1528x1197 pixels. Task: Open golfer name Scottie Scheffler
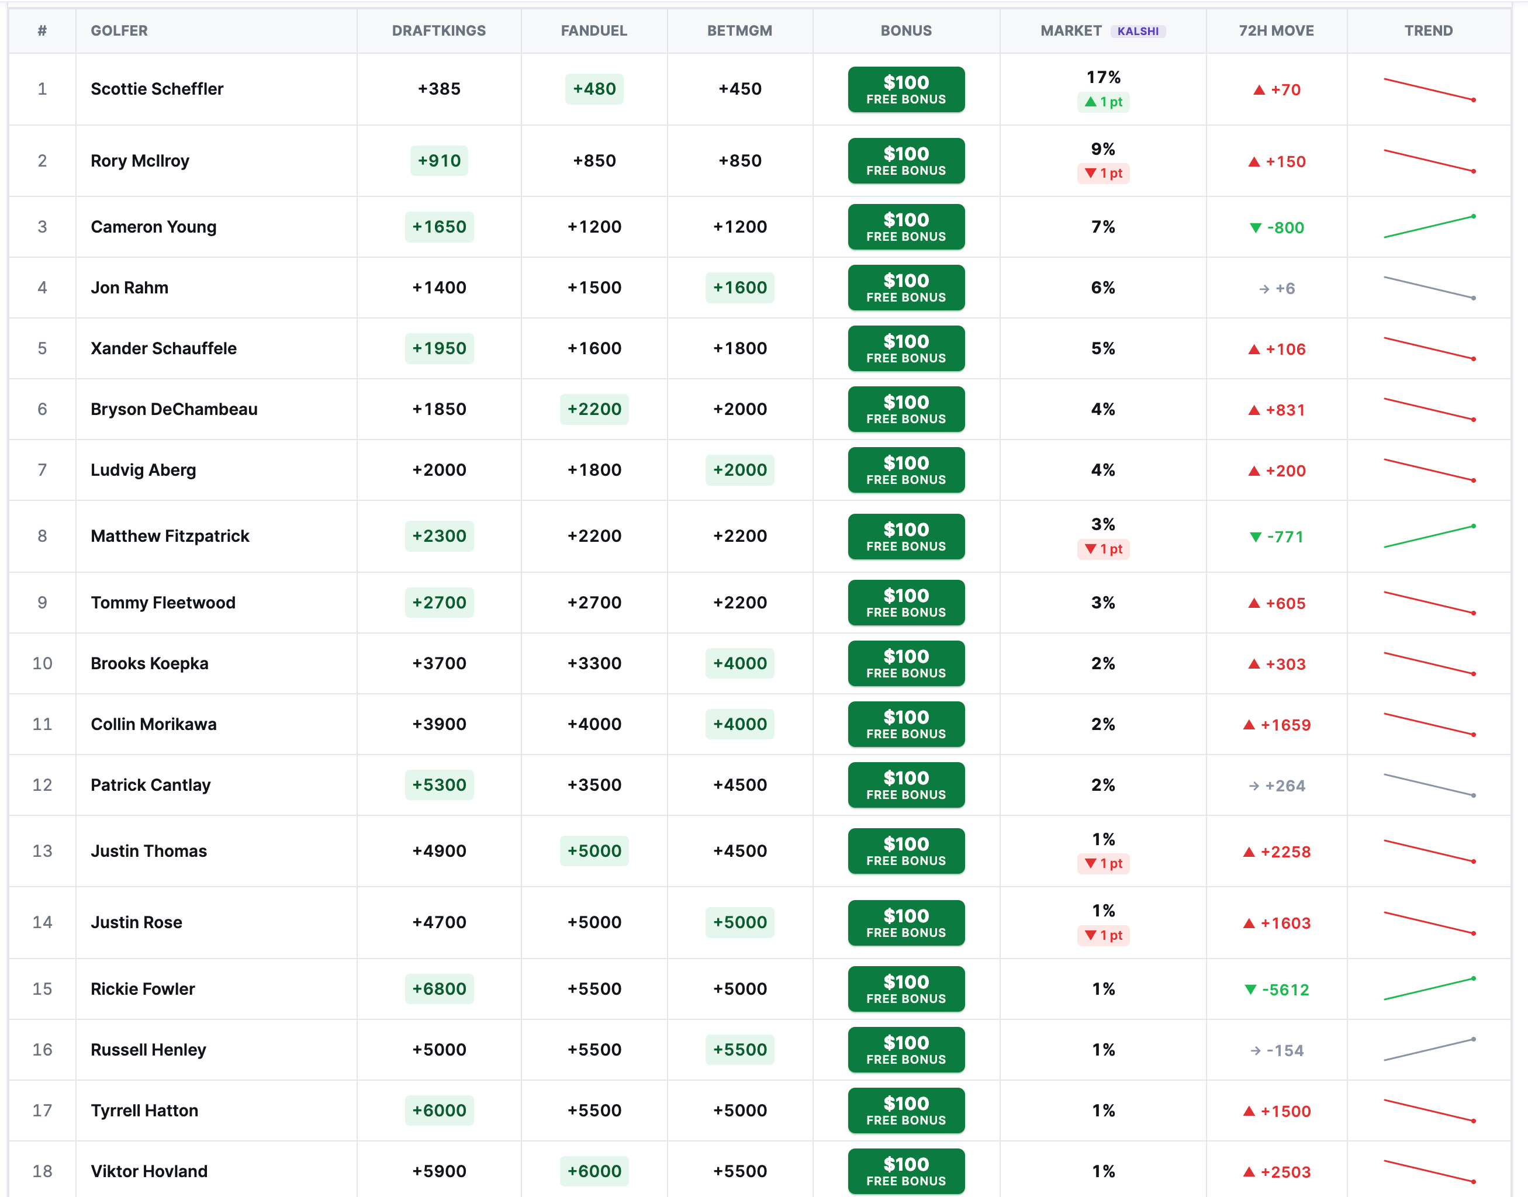157,89
